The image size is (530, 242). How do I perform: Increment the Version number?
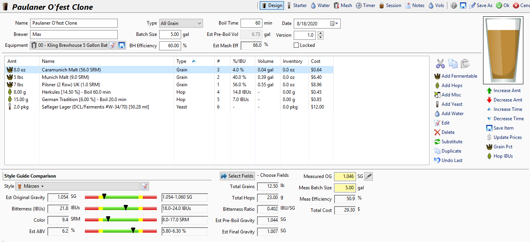pos(320,33)
